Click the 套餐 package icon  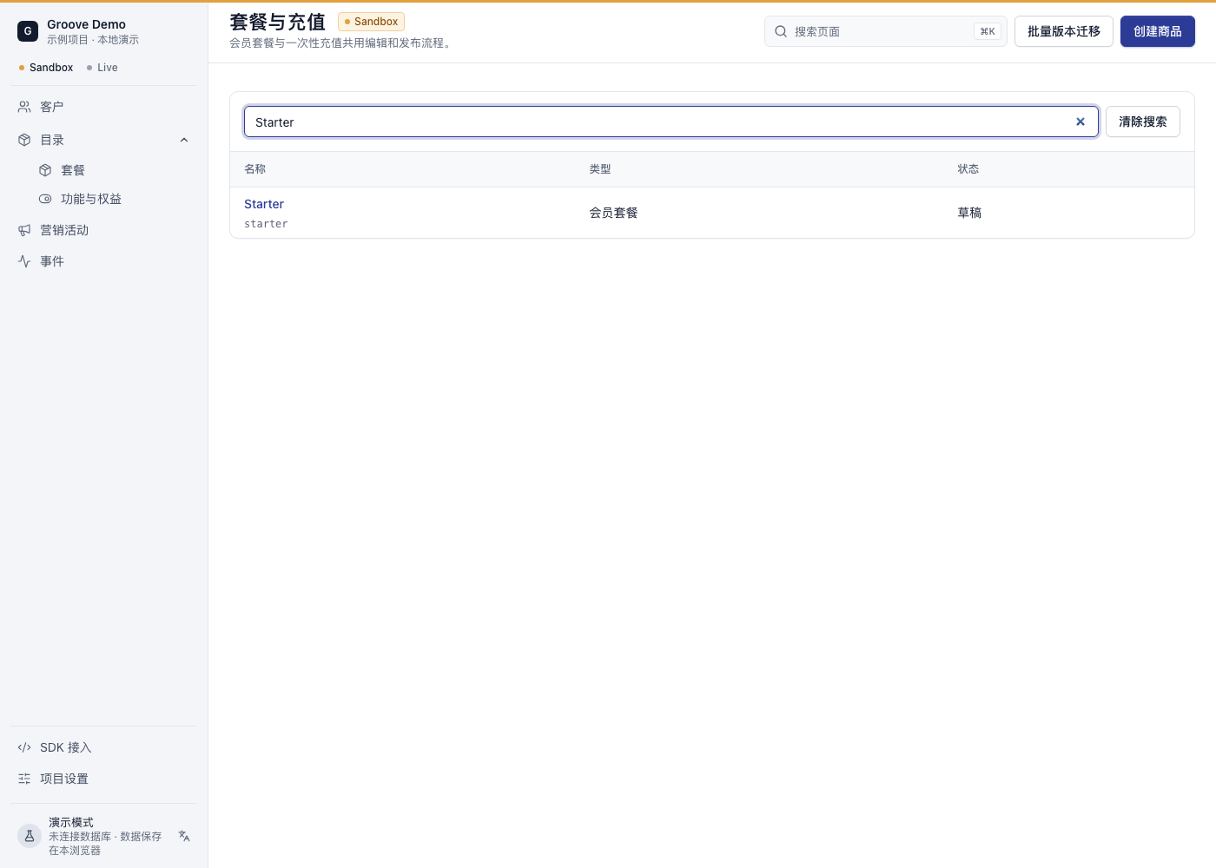tap(45, 170)
